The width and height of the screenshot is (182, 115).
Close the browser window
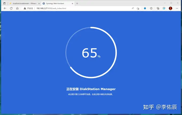tap(178, 3)
